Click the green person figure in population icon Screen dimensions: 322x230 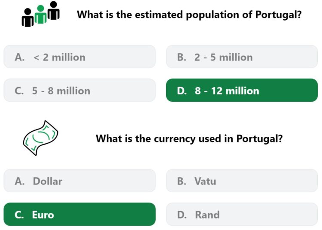tap(41, 14)
